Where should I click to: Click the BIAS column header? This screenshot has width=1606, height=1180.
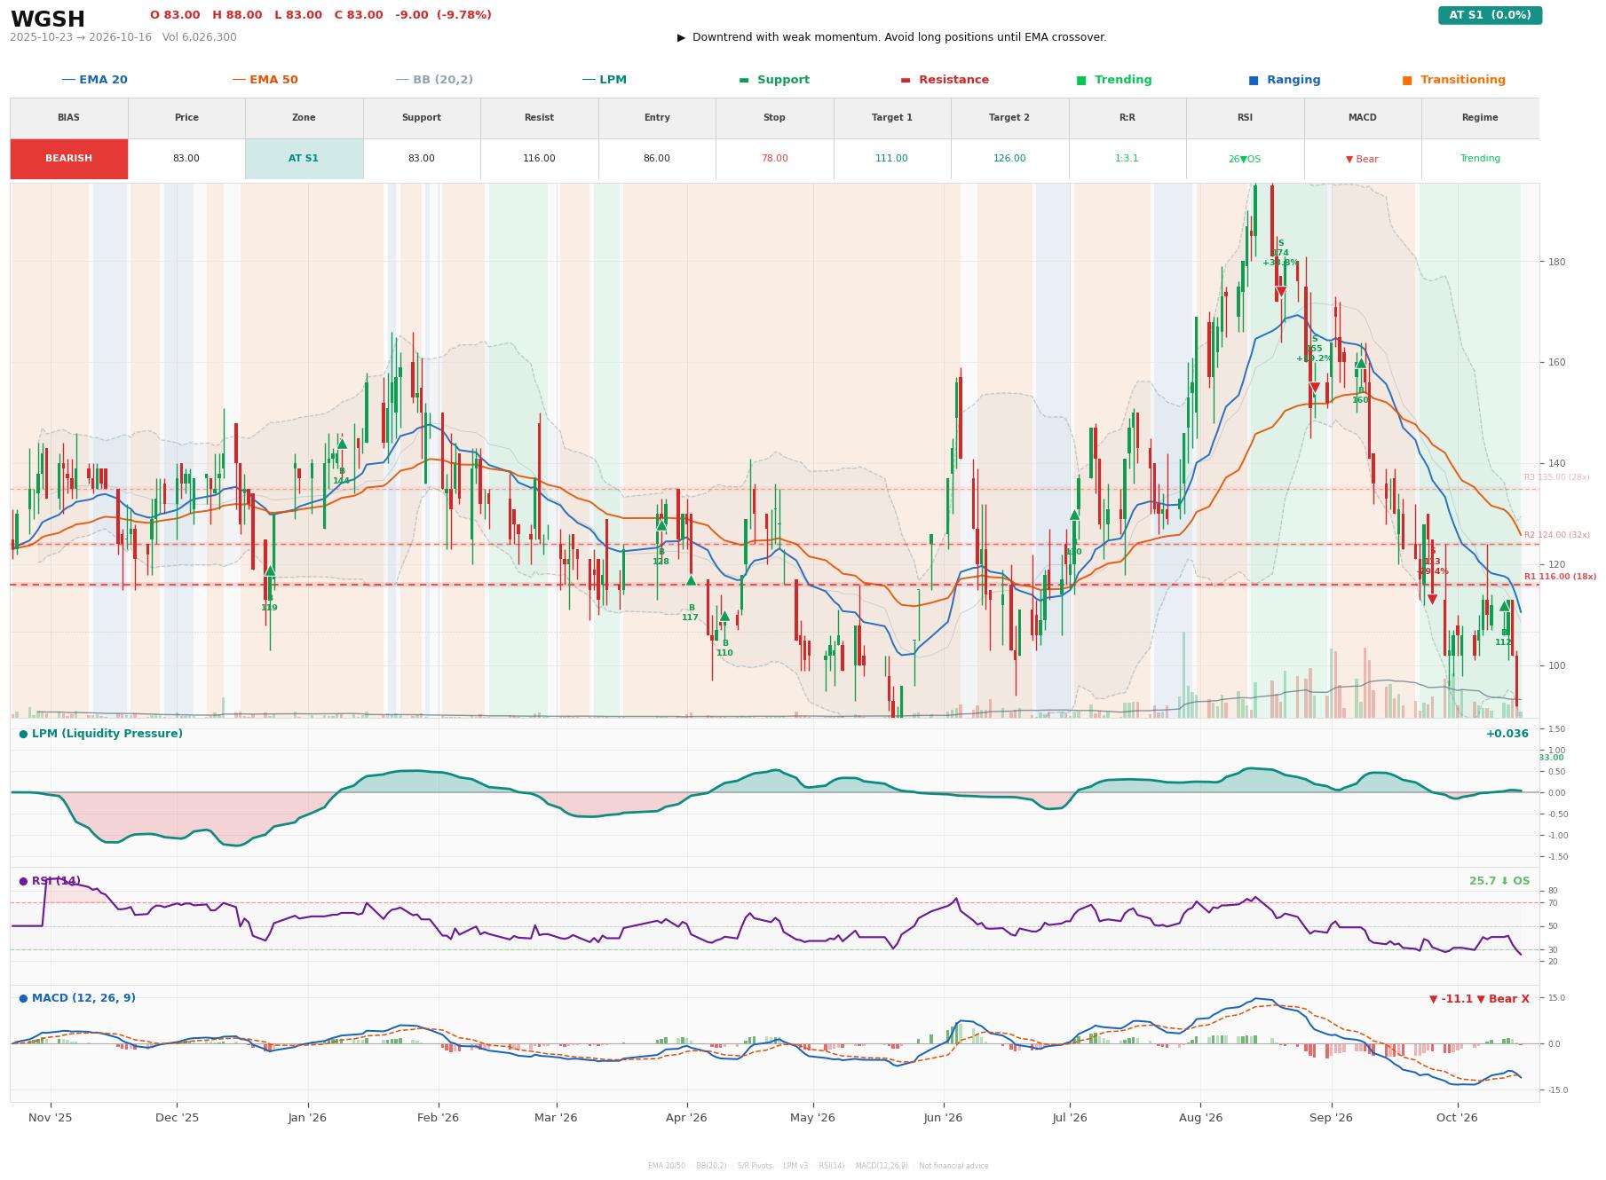click(x=69, y=118)
